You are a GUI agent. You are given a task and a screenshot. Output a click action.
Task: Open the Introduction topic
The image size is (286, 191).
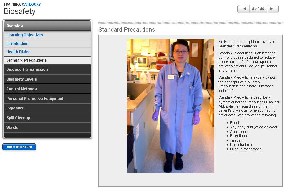point(17,44)
